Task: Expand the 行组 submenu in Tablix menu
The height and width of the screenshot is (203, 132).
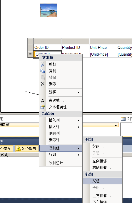Action: point(61,155)
